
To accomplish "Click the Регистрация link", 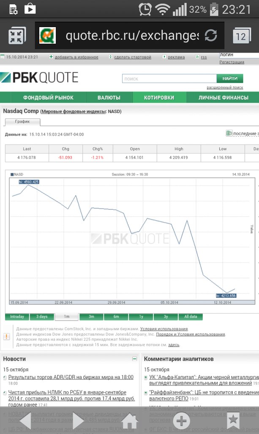I will (x=232, y=62).
